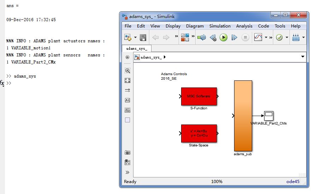This screenshot has width=315, height=194.
Task: Select the adams_sys_ model tab
Action: click(x=137, y=49)
